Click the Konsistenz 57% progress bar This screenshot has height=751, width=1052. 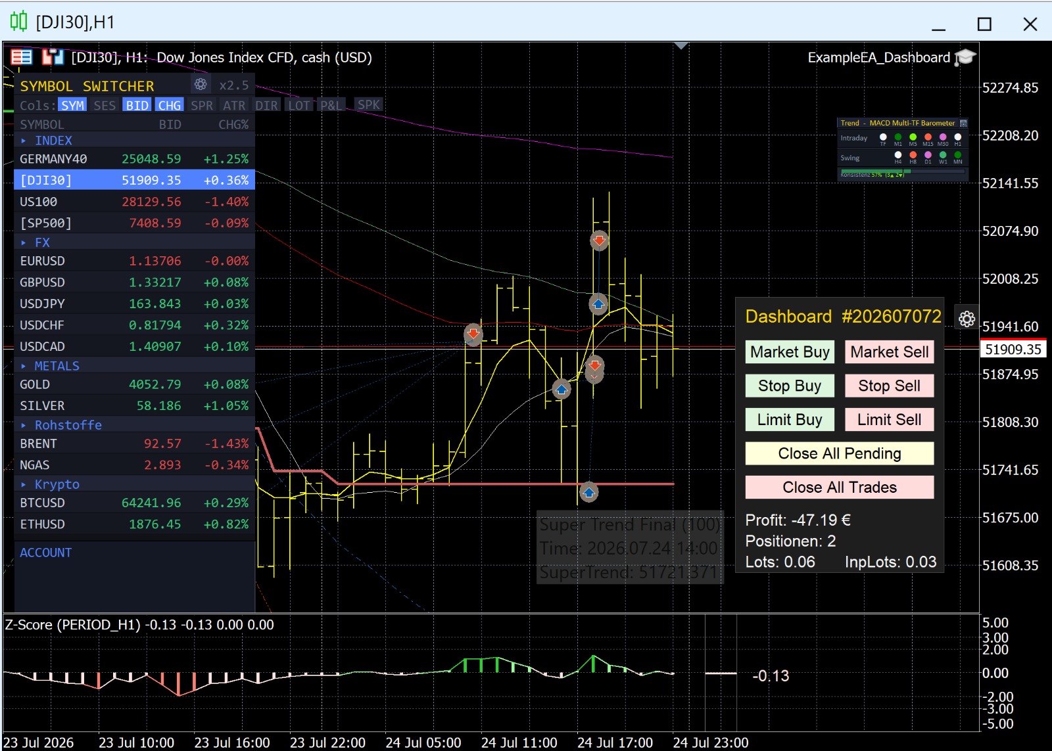tap(903, 171)
